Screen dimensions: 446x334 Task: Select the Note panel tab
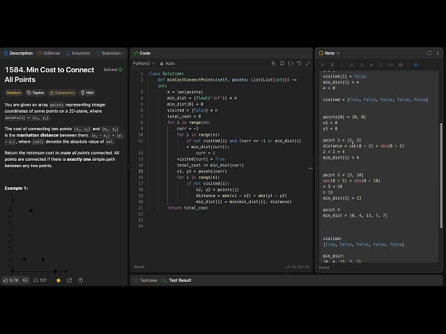[x=327, y=53]
